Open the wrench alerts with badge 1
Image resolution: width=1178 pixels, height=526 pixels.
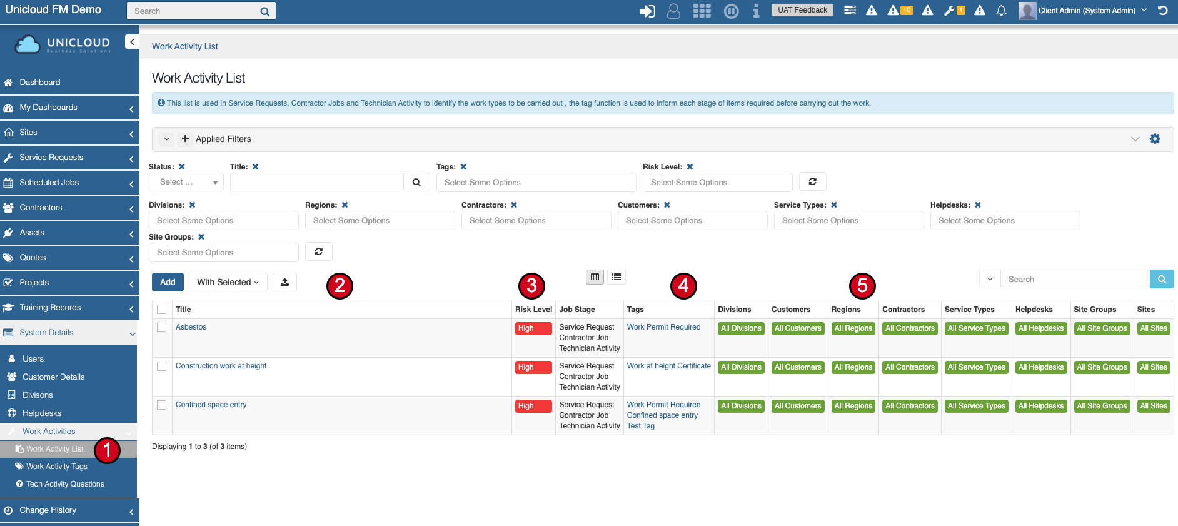(954, 10)
